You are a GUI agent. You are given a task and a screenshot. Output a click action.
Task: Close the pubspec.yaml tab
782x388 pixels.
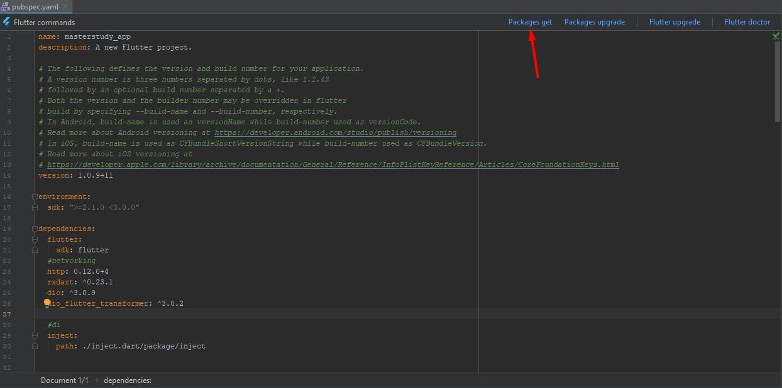(65, 6)
